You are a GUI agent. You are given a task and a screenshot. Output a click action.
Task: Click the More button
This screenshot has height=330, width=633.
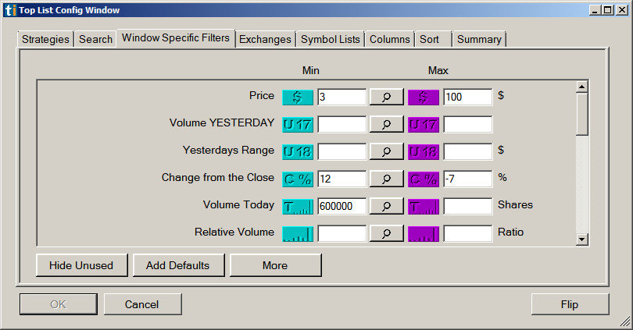point(275,265)
